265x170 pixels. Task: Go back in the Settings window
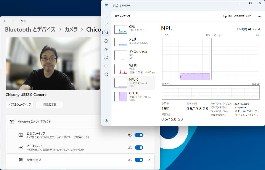[x=5, y=21]
